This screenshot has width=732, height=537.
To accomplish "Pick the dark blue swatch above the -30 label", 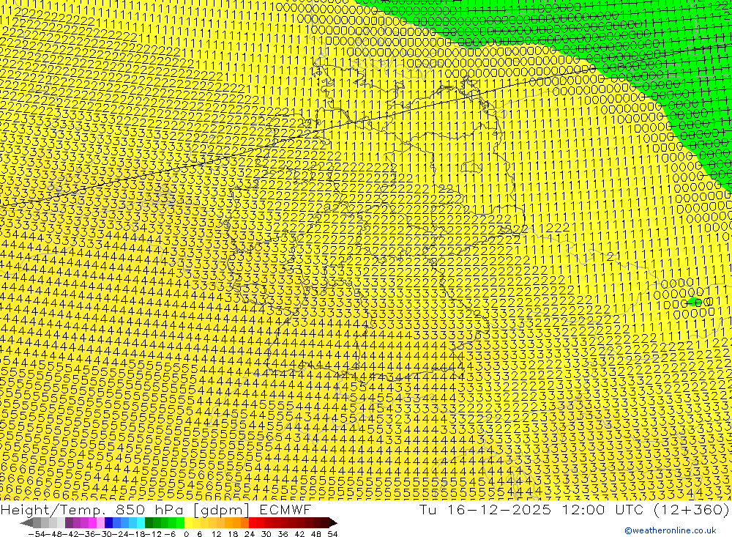I will click(x=108, y=522).
